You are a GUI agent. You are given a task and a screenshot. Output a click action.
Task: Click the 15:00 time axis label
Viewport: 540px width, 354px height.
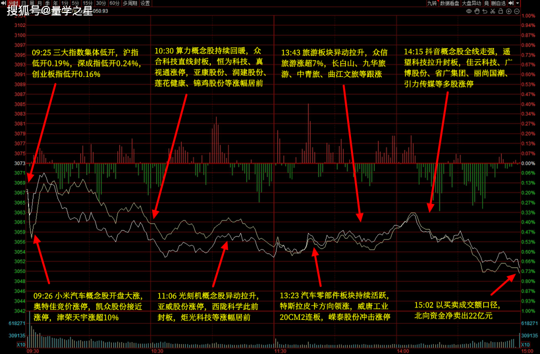pos(527,351)
